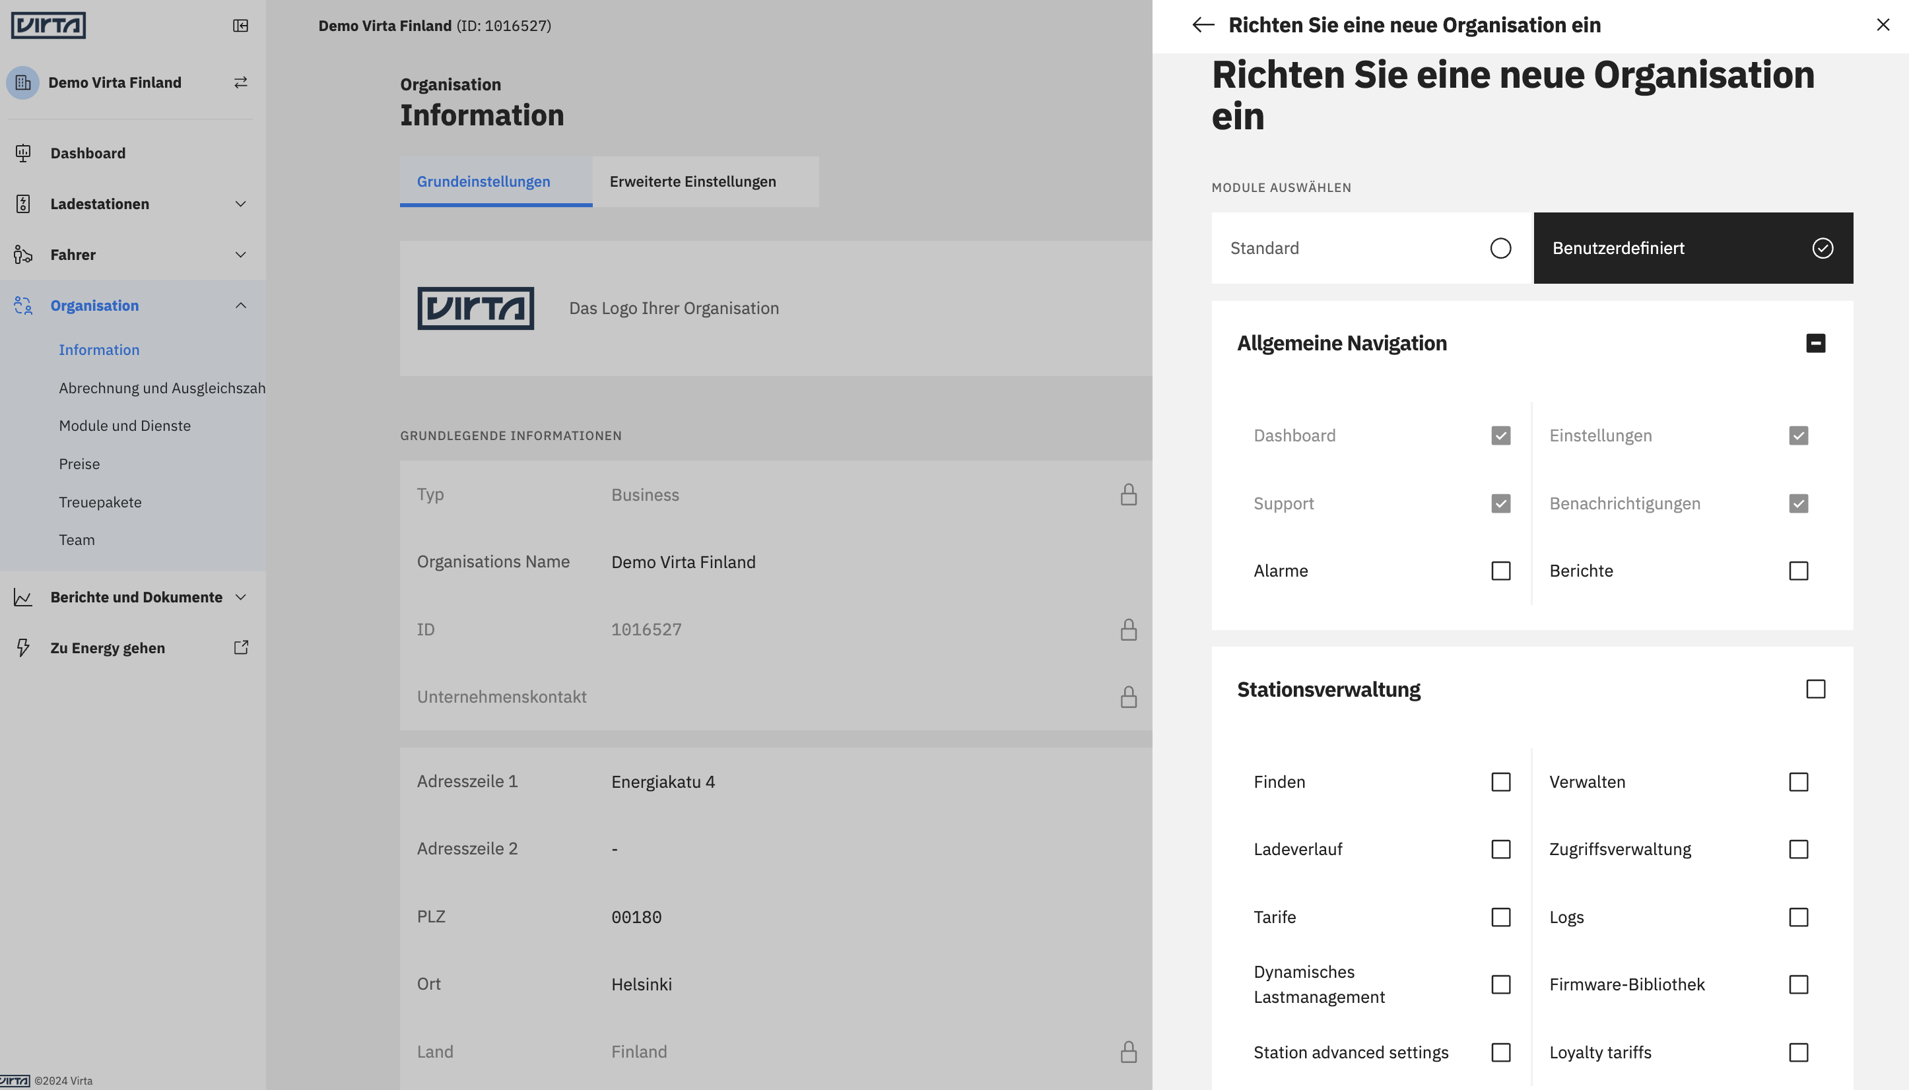Go back using the left arrow in panel header
Image resolution: width=1909 pixels, height=1090 pixels.
pos(1203,26)
